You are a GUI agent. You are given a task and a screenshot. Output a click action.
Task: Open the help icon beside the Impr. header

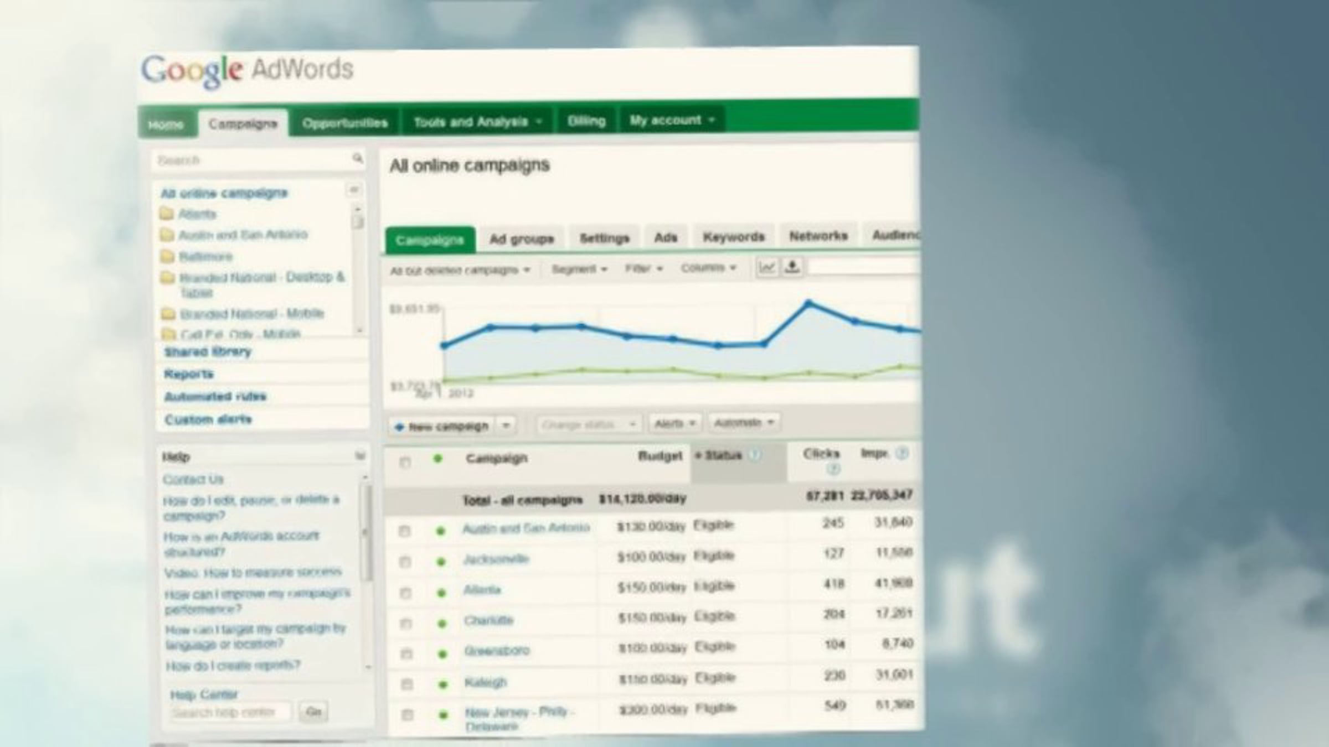click(902, 453)
